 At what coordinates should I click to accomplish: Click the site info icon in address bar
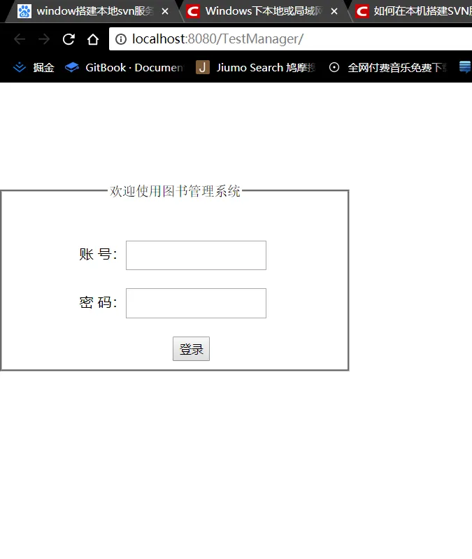coord(121,39)
